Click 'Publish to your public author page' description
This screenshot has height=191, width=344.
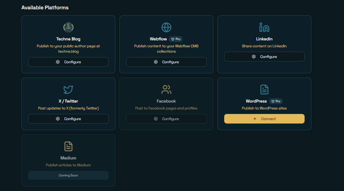tap(68, 49)
